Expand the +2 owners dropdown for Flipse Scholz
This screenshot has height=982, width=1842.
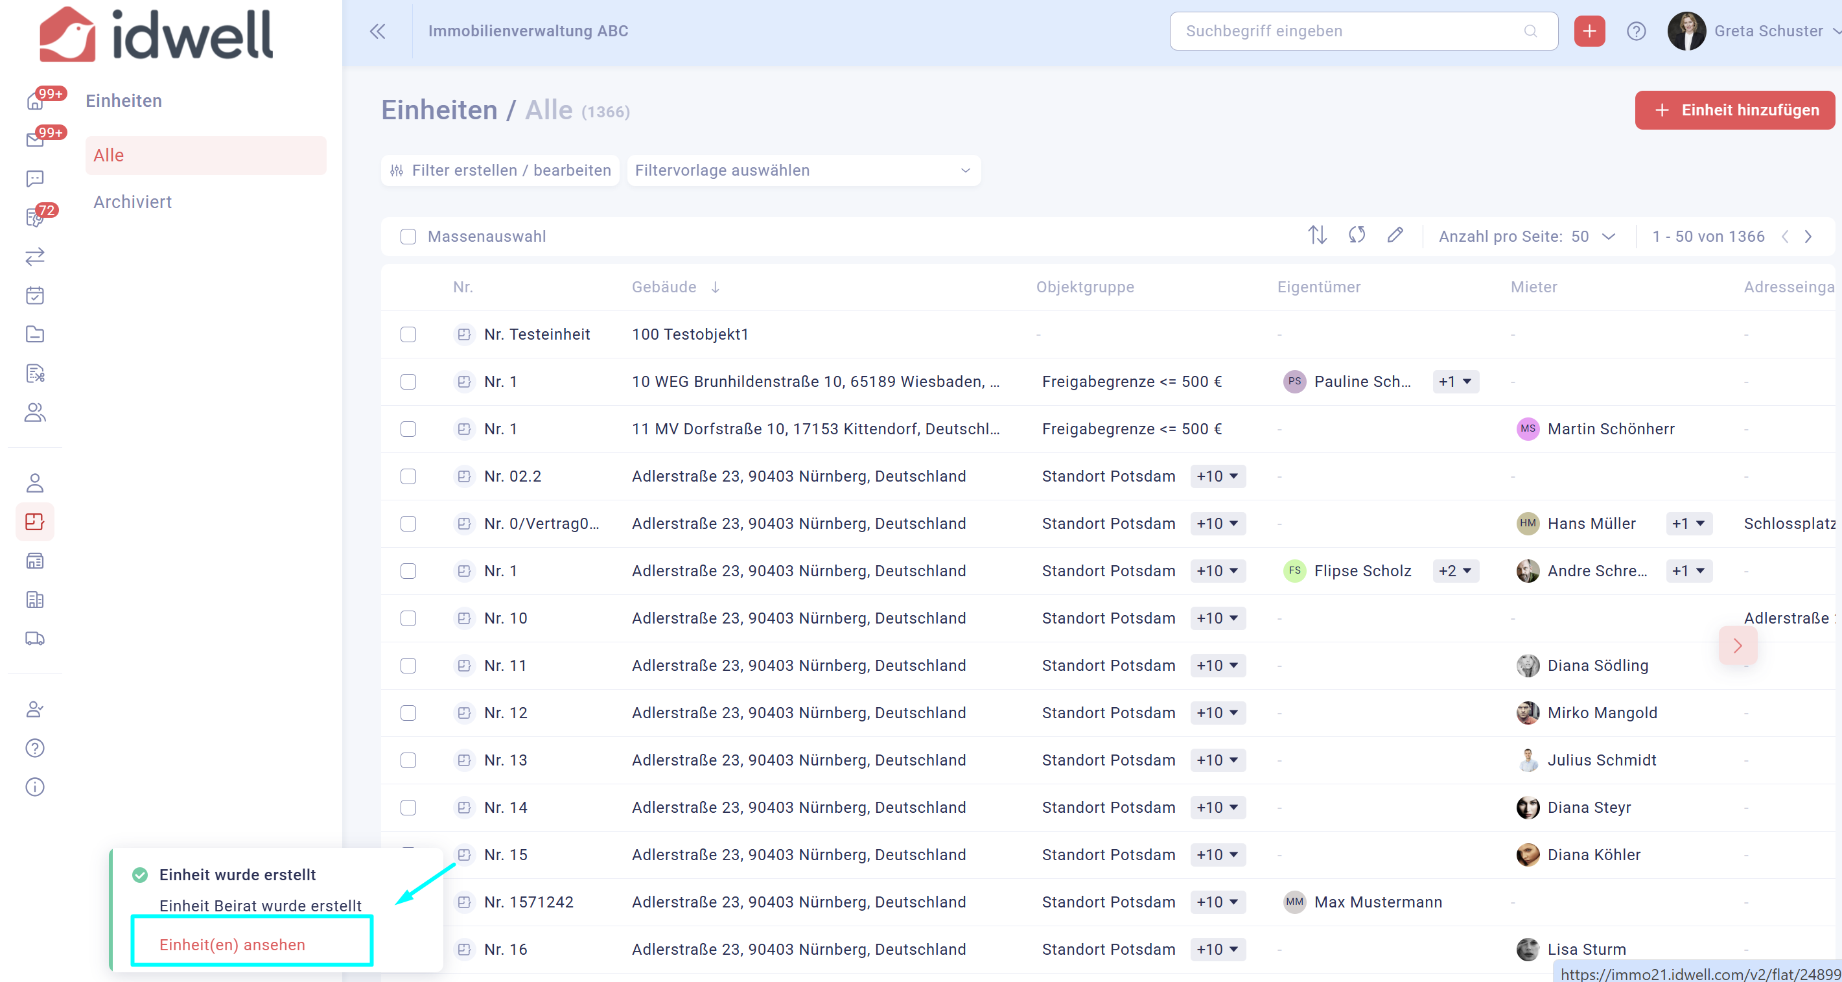point(1456,571)
